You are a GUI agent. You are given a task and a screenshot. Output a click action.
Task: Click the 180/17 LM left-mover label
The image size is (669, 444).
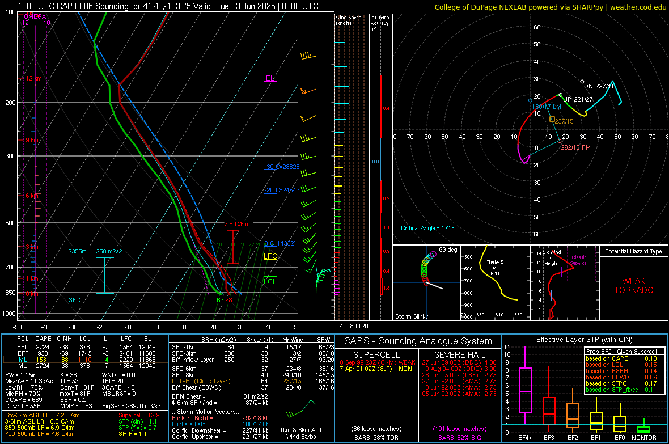click(x=547, y=107)
